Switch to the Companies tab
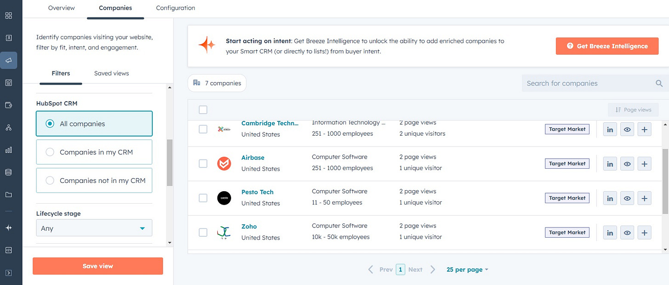Image resolution: width=669 pixels, height=285 pixels. tap(115, 8)
